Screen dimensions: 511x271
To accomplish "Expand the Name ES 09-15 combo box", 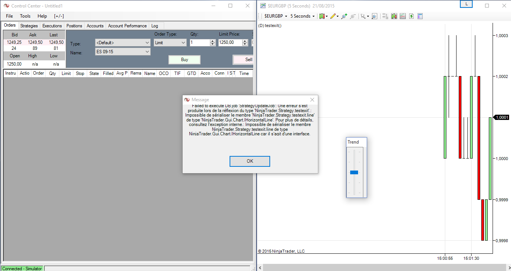I will [x=123, y=52].
